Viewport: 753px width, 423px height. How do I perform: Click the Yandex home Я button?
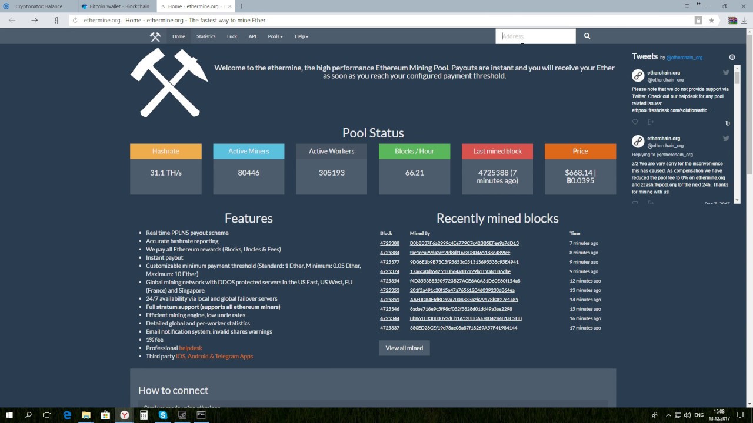coord(56,20)
